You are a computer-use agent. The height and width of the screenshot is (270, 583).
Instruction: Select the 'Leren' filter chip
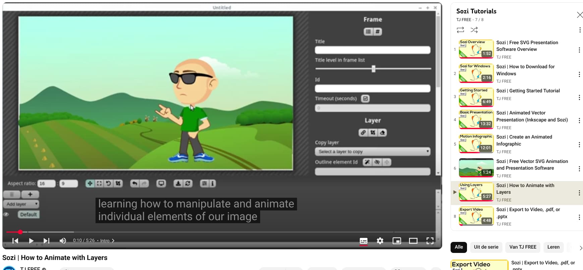[x=553, y=247]
